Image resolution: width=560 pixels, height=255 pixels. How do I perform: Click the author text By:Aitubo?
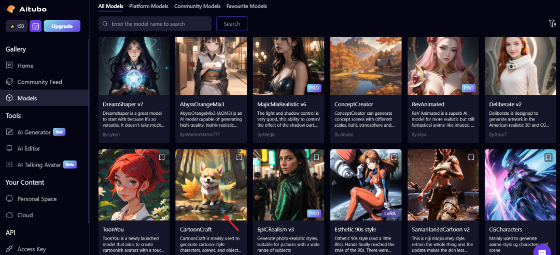(x=343, y=135)
